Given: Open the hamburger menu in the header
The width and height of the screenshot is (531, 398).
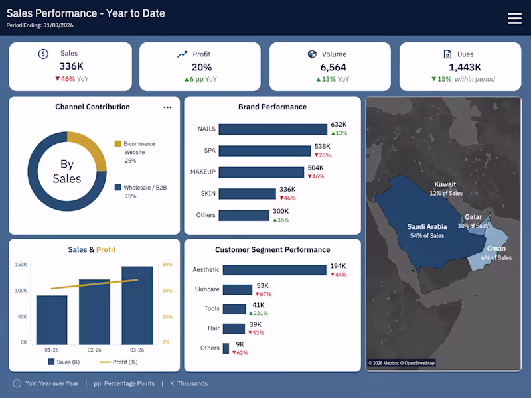Looking at the screenshot, I should pyautogui.click(x=514, y=19).
